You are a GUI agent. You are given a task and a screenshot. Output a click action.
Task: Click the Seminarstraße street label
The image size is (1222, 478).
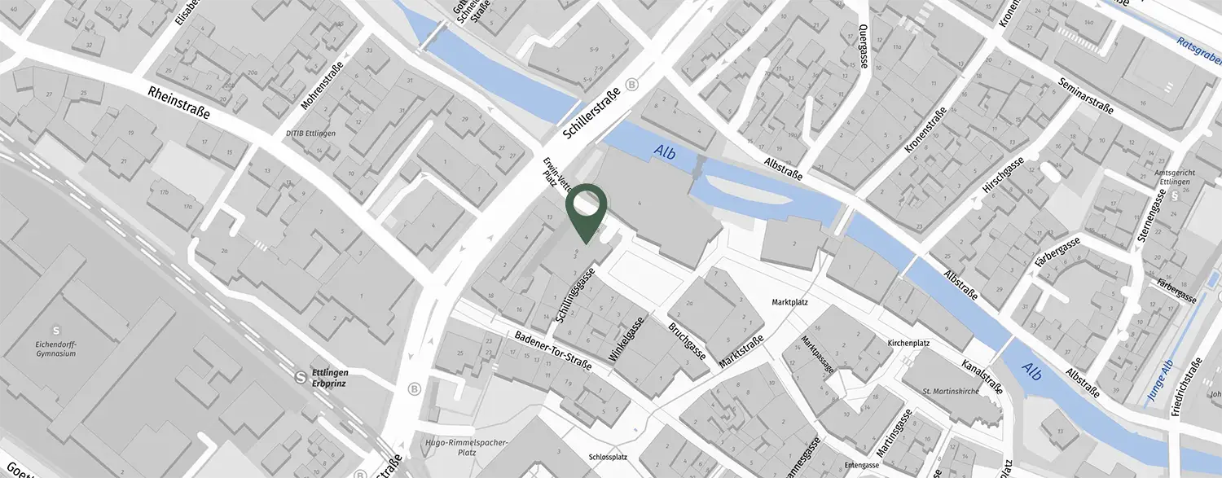click(x=1085, y=97)
